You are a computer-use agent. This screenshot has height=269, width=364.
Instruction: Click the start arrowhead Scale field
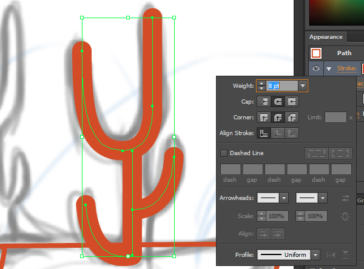(x=277, y=216)
